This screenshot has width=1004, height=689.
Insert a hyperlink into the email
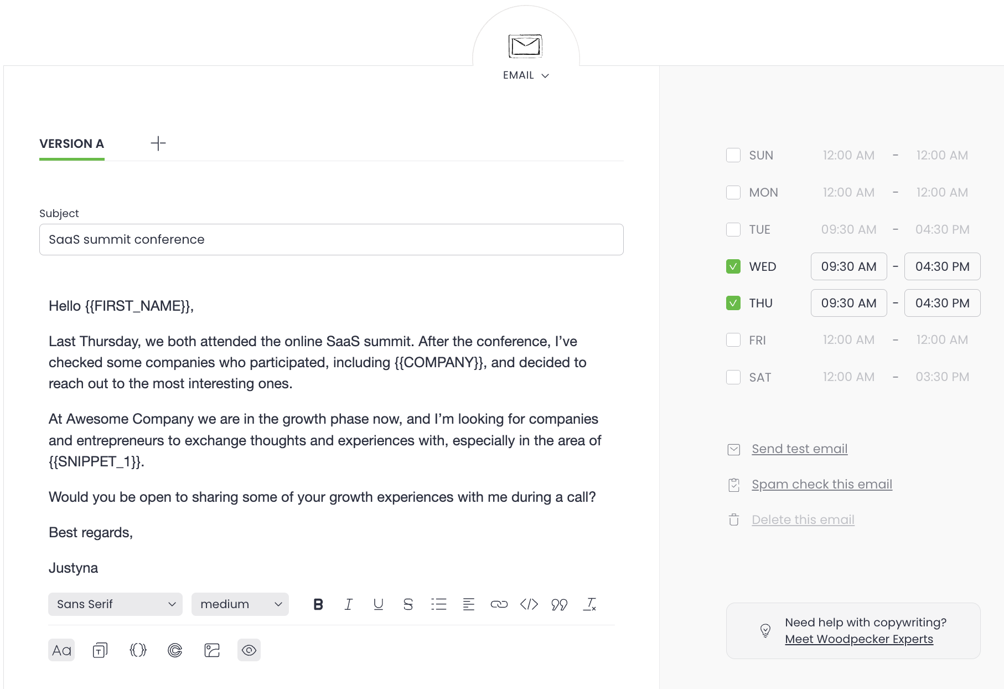point(499,604)
